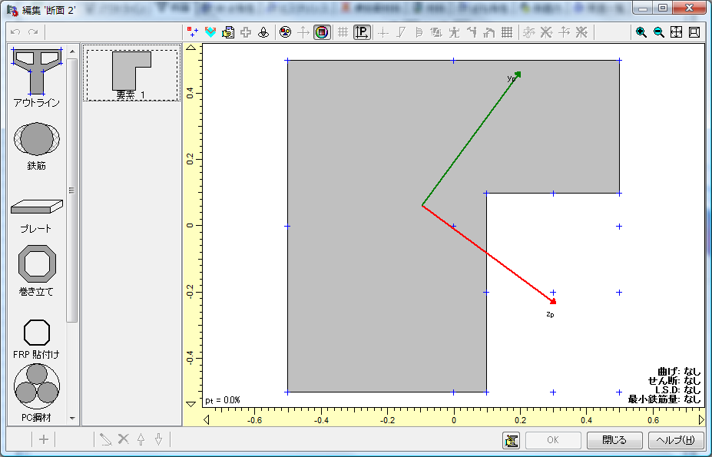Click the move element up arrow
Image resolution: width=712 pixels, height=457 pixels.
tap(141, 439)
